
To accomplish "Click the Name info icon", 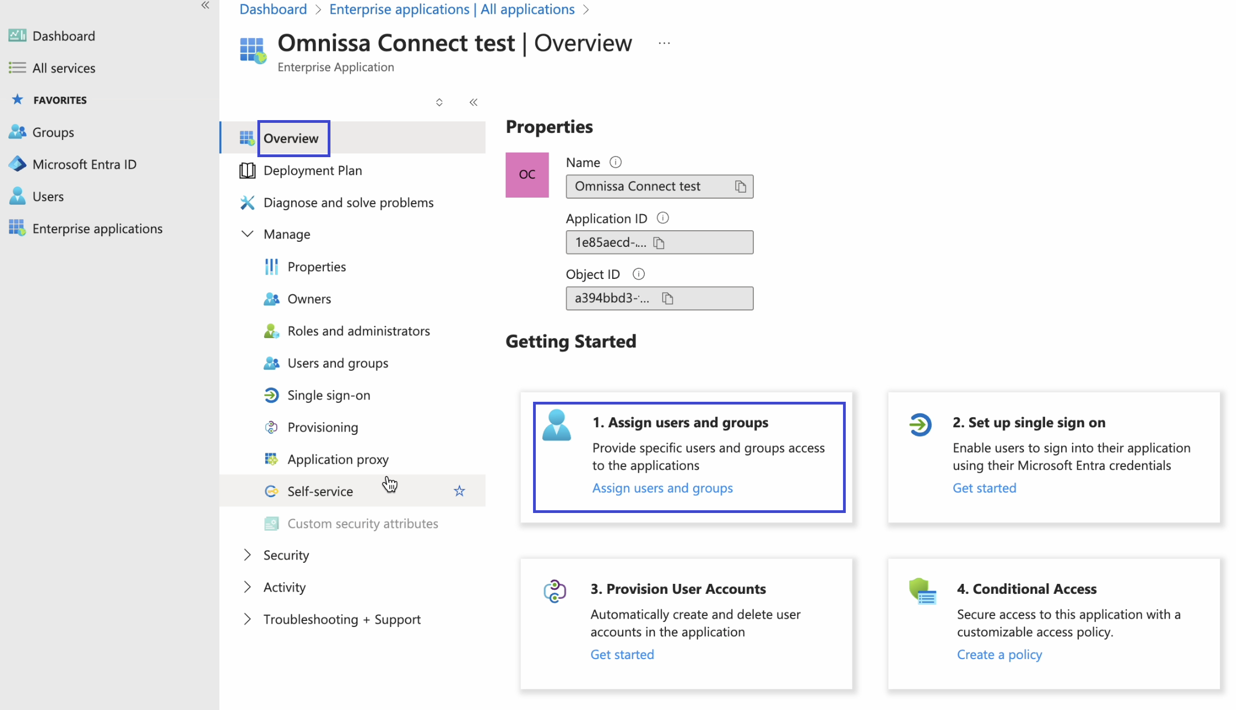I will 616,162.
